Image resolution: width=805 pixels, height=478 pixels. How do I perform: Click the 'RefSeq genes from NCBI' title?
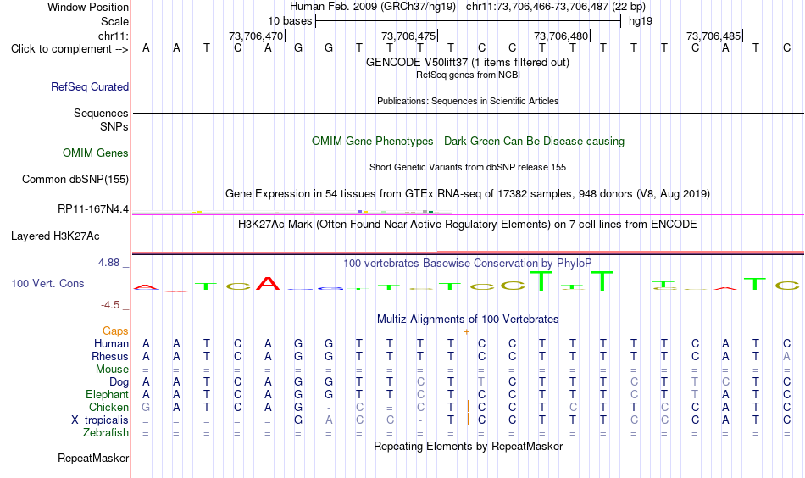(469, 75)
